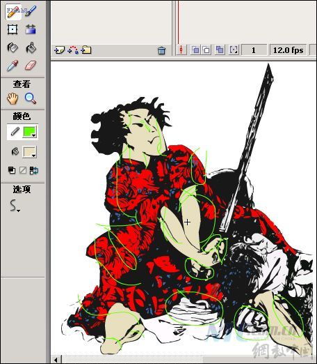Select the Pencil tool
Screen dimensions: 317x364
tap(13, 12)
